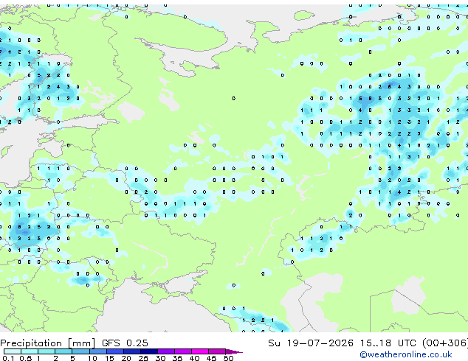Open the weatheronline.co.uk copyright link

(406, 354)
